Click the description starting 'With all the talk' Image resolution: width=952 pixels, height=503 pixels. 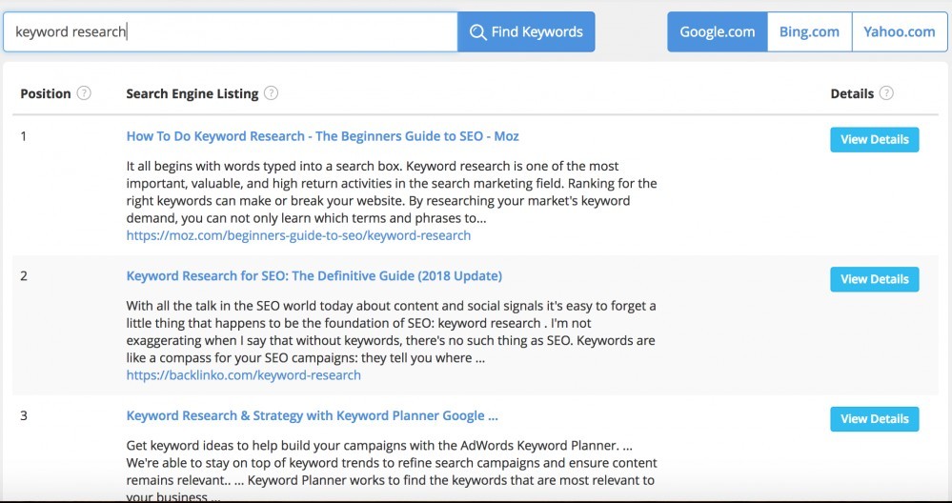click(x=392, y=332)
